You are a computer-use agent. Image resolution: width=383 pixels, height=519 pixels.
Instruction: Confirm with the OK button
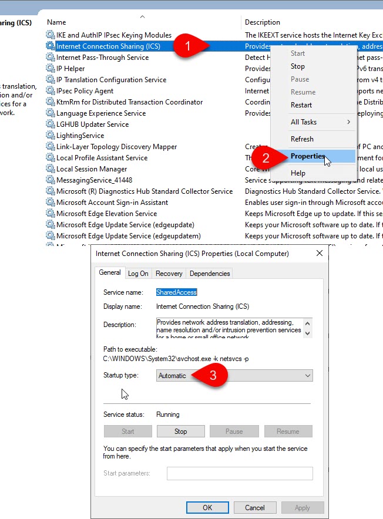207,507
